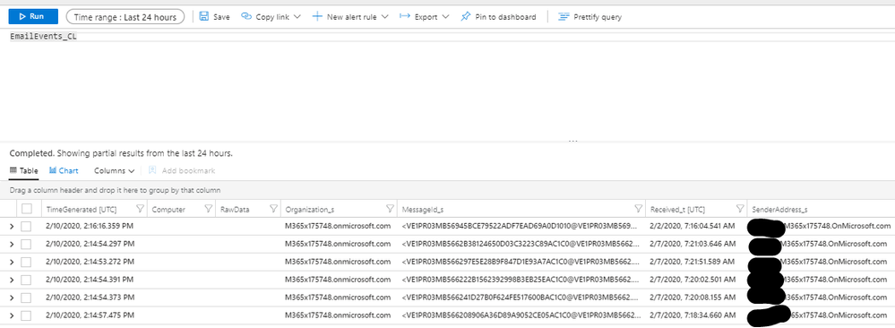
Task: Click the Copy link chain icon
Action: tap(246, 16)
